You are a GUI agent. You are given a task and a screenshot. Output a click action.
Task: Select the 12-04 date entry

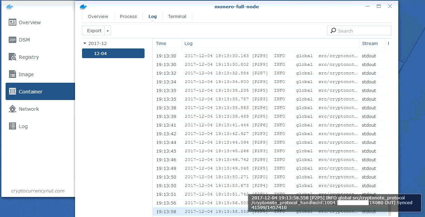tap(113, 53)
